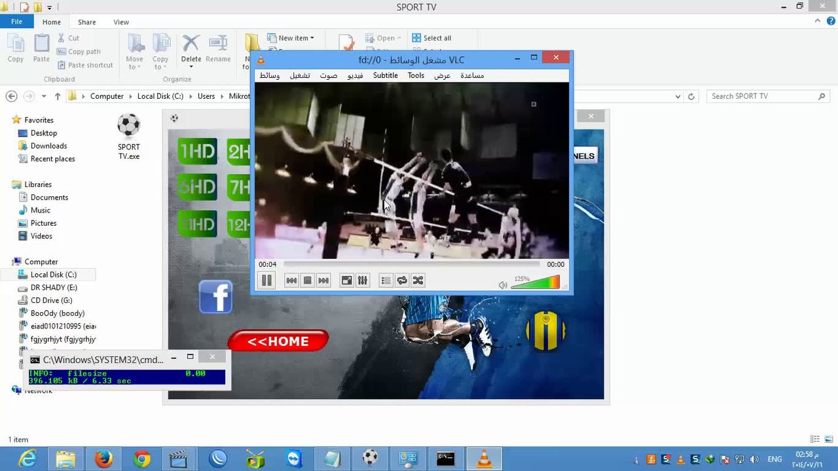Viewport: 838px width, 471px height.
Task: Open the Copy to dropdown
Action: pyautogui.click(x=160, y=52)
